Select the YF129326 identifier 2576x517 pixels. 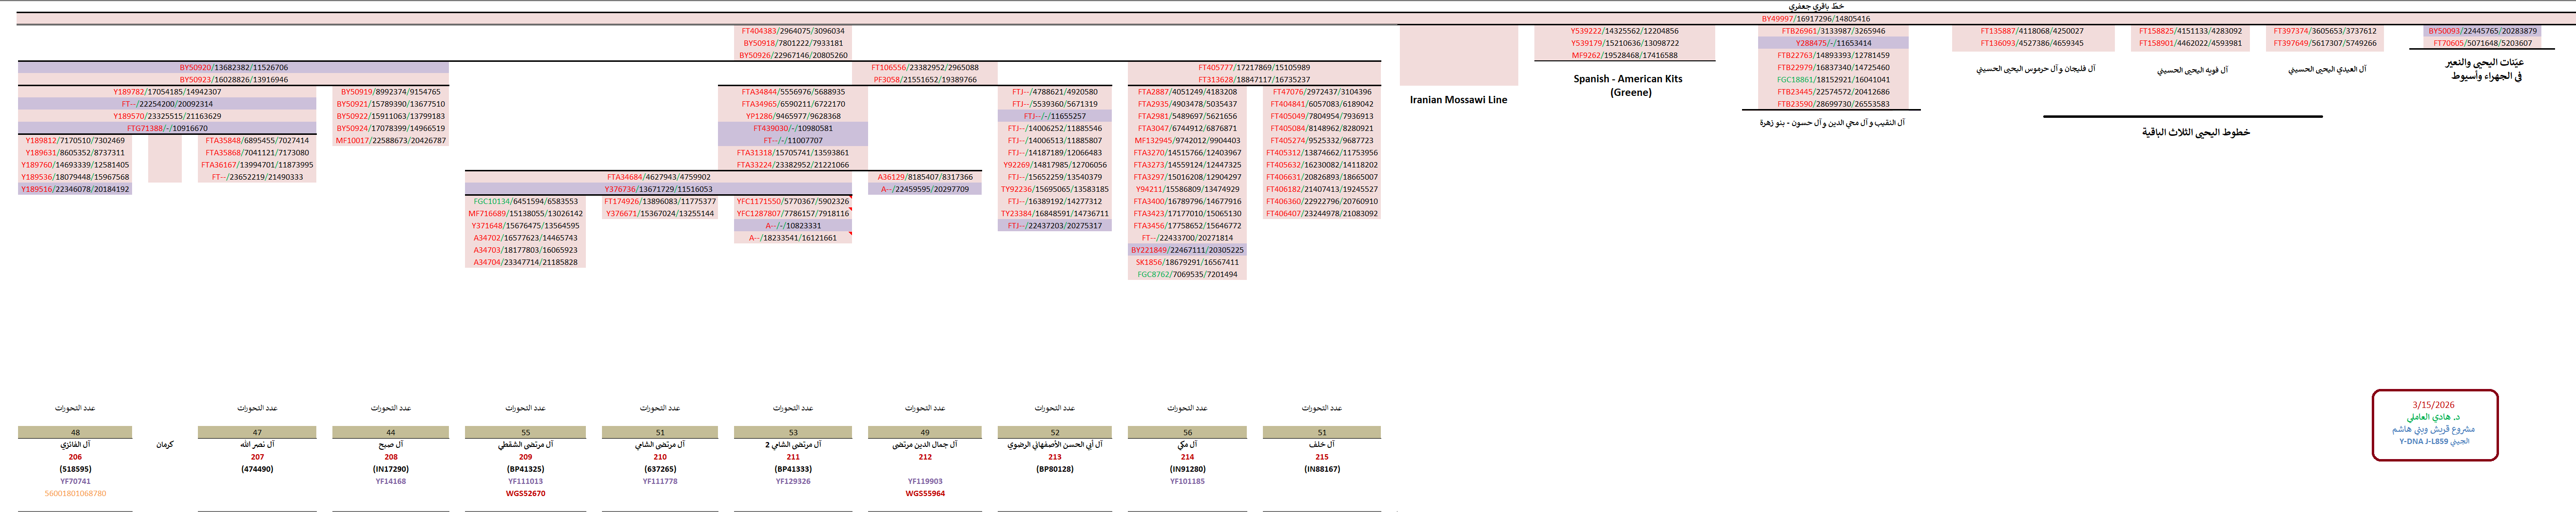(792, 481)
